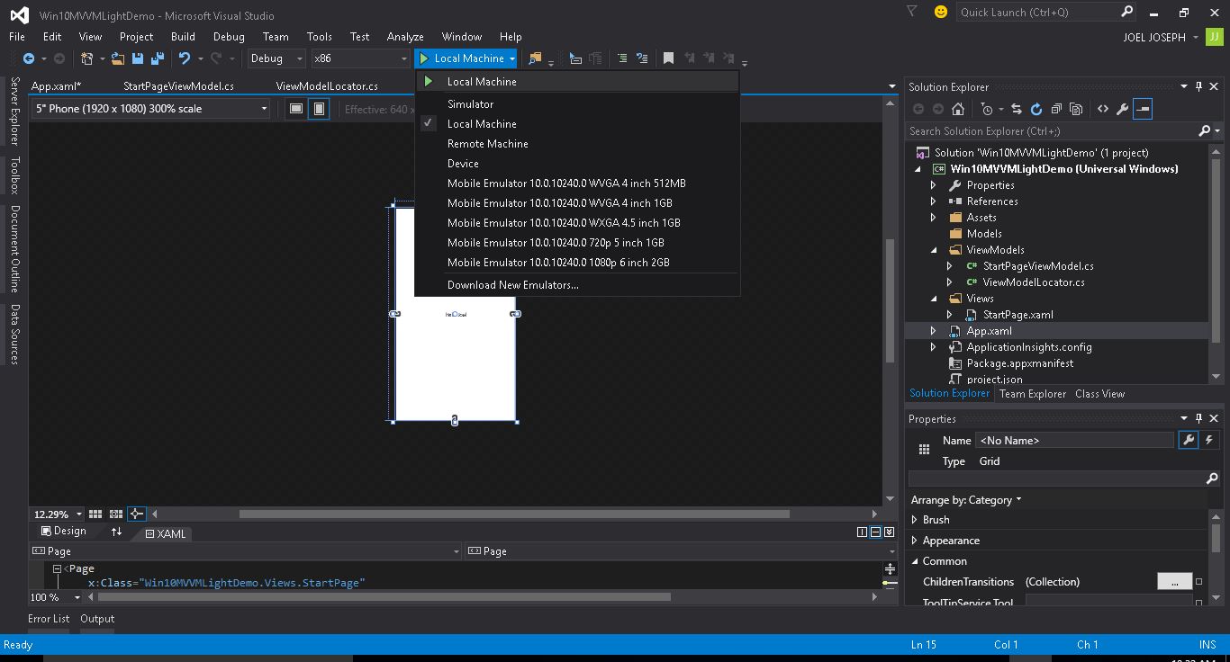The width and height of the screenshot is (1230, 662).
Task: Click the Solution Explorer Home icon
Action: tap(958, 109)
